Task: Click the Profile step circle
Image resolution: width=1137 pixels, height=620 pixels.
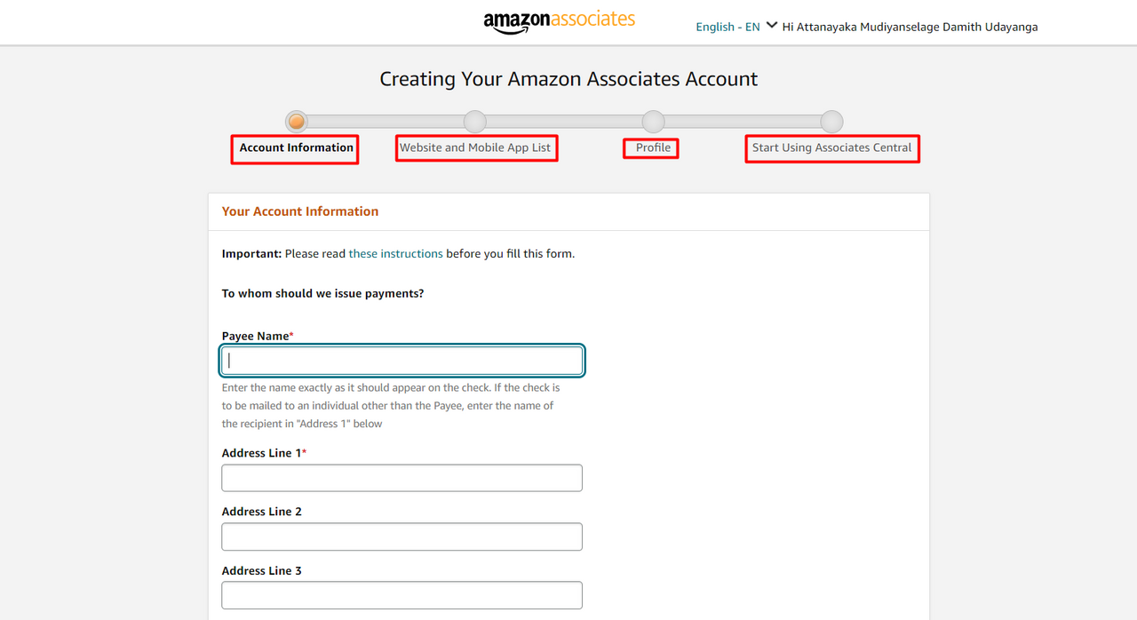Action: 653,122
